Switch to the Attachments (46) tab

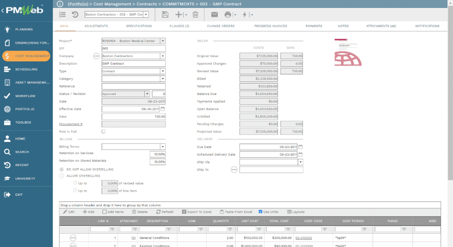[381, 26]
